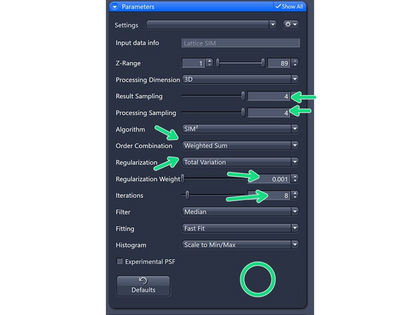This screenshot has width=420, height=315.
Task: Enable the Experimental PSF checkbox
Action: (120, 261)
